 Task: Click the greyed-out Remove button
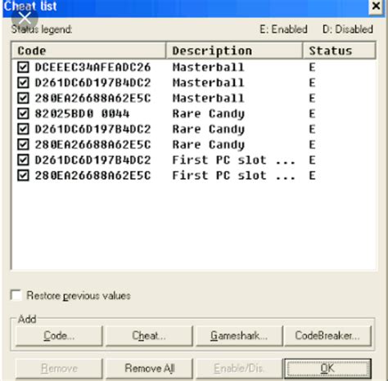[x=59, y=369]
